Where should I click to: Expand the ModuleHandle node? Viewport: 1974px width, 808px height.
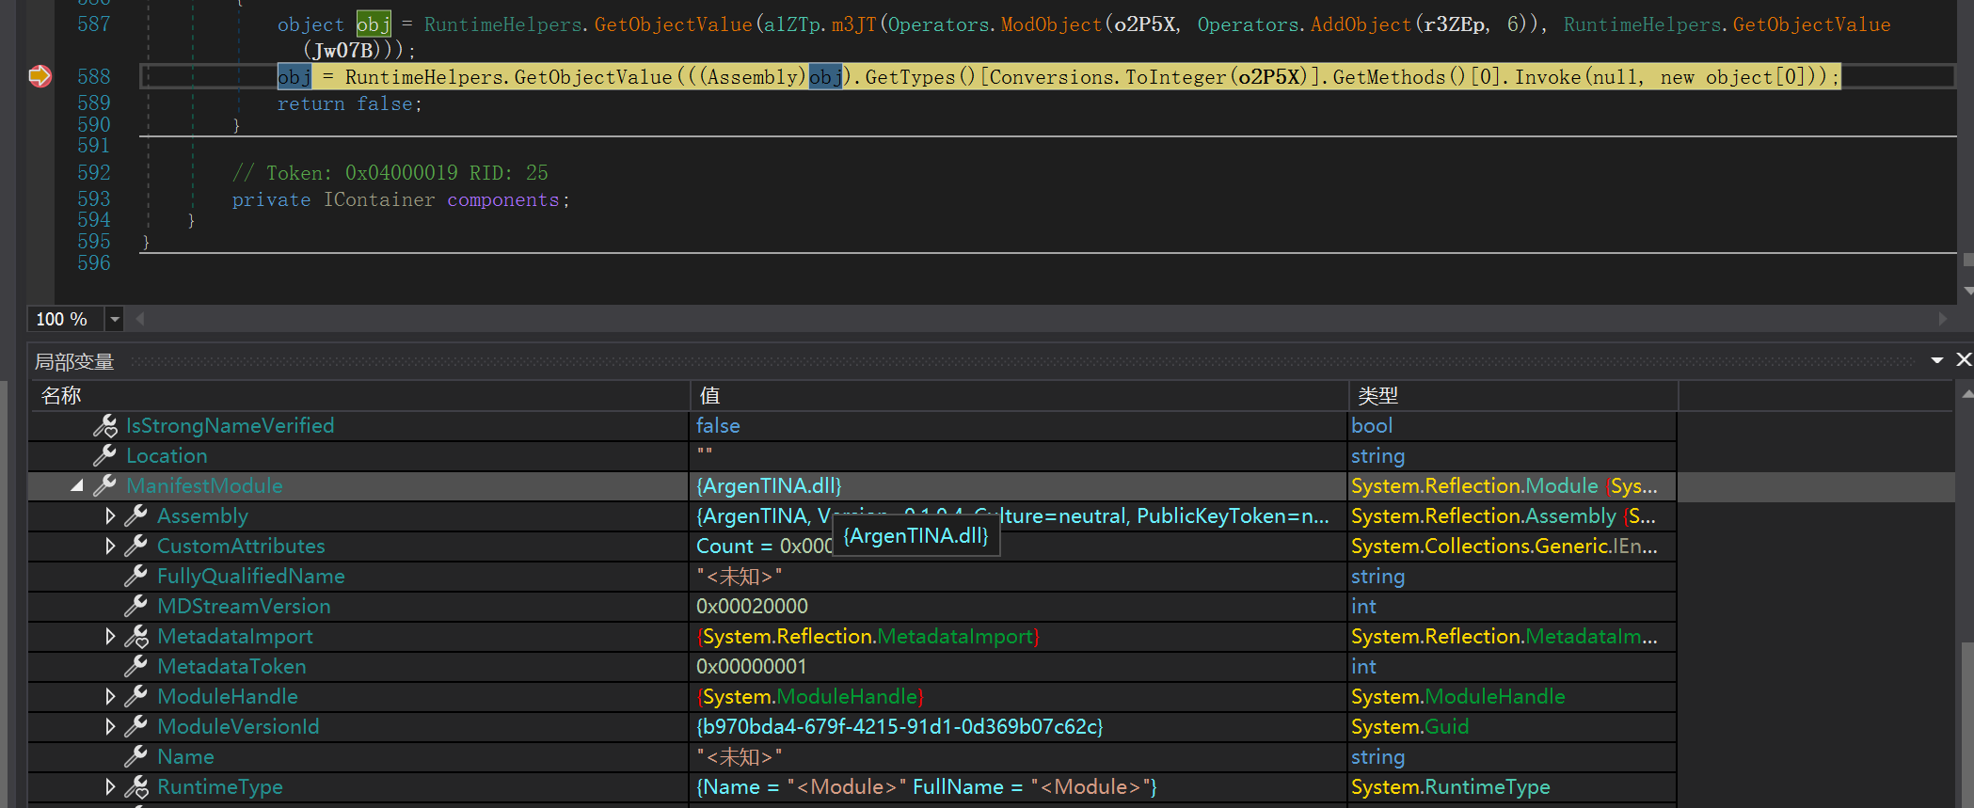(x=110, y=697)
